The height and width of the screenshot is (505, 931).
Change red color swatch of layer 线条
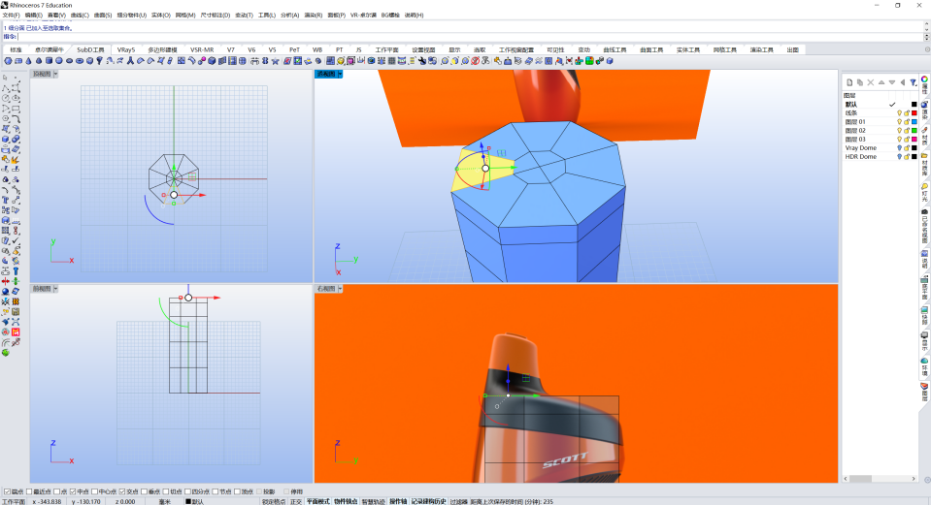tap(914, 112)
